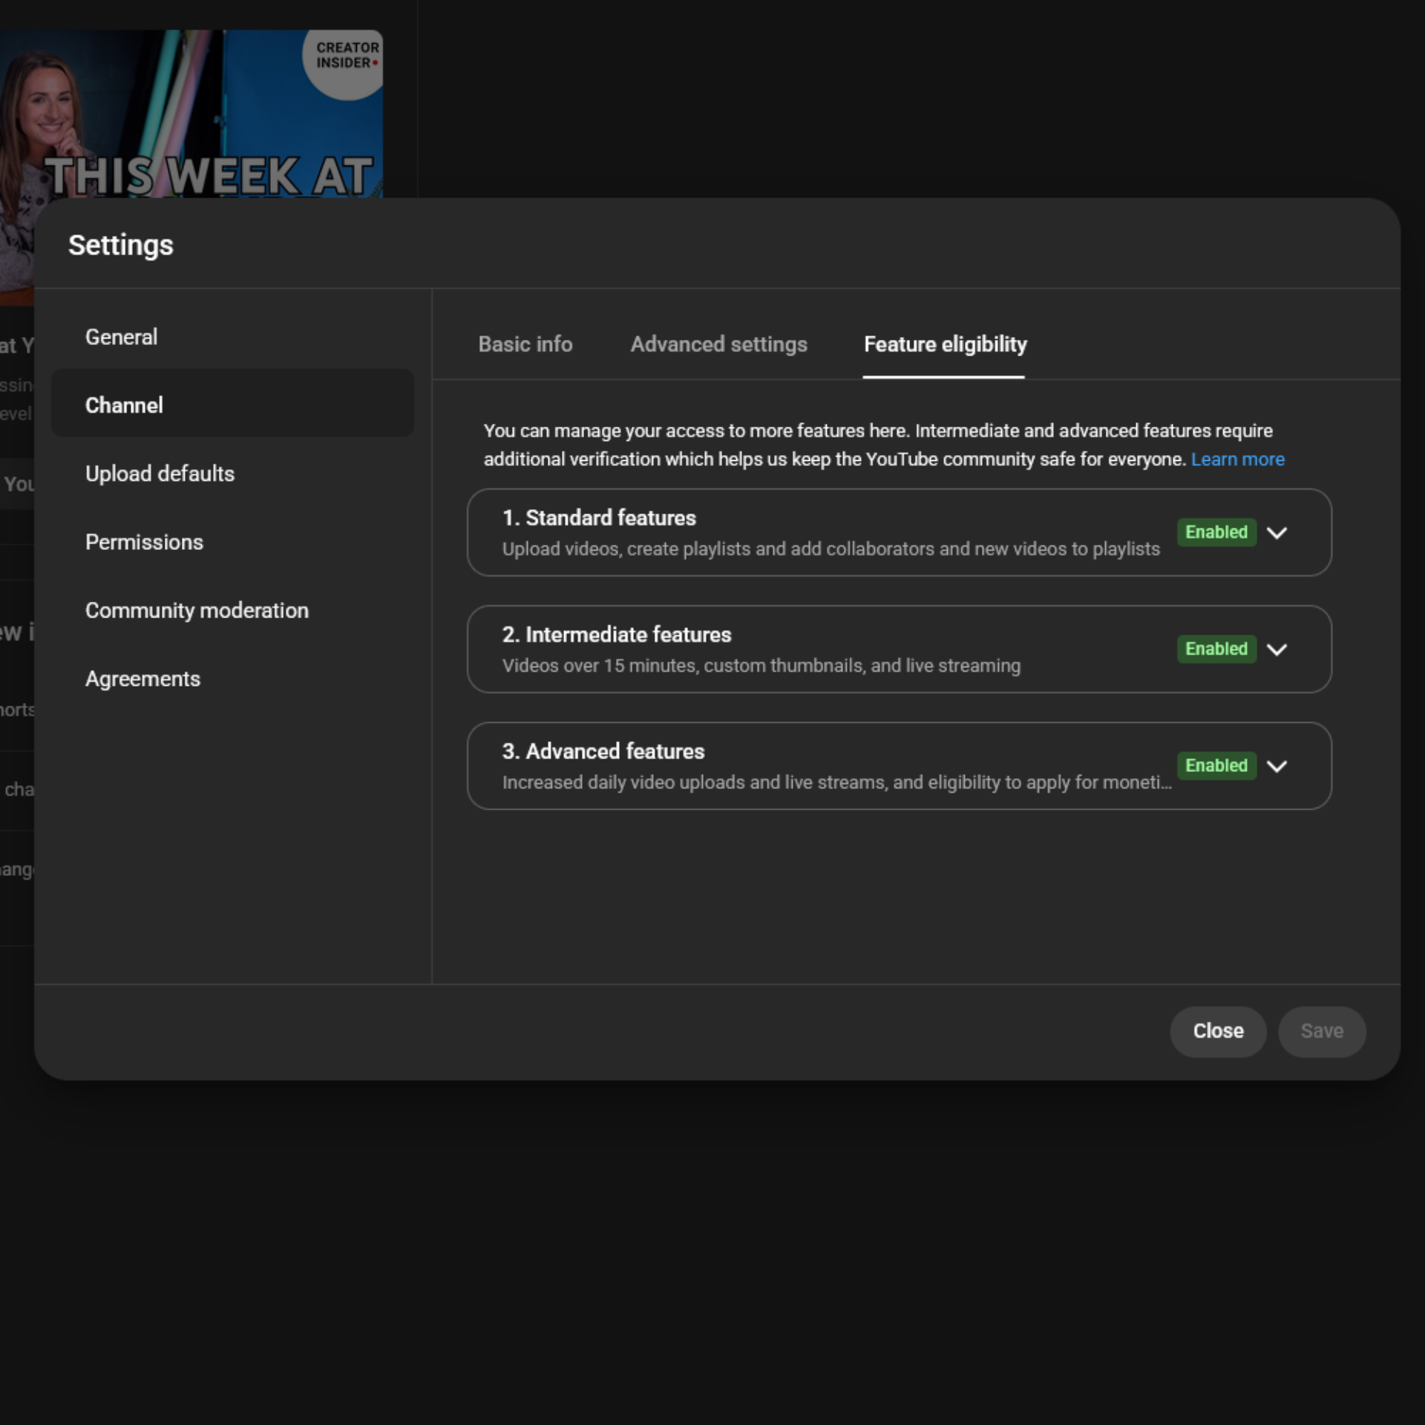This screenshot has height=1425, width=1425.
Task: Open General settings section
Action: pos(121,337)
